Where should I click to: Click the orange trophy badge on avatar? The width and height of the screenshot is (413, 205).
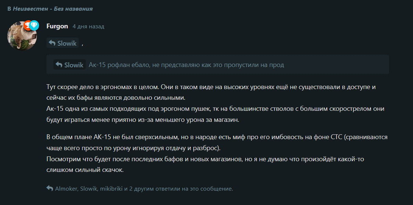[x=27, y=25]
